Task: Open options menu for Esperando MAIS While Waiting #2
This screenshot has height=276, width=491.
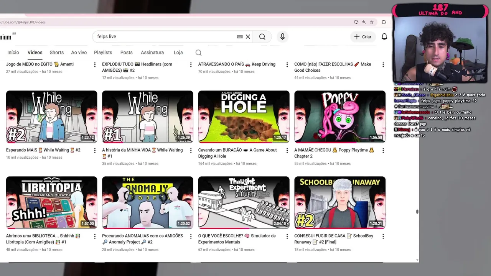Action: pyautogui.click(x=95, y=151)
